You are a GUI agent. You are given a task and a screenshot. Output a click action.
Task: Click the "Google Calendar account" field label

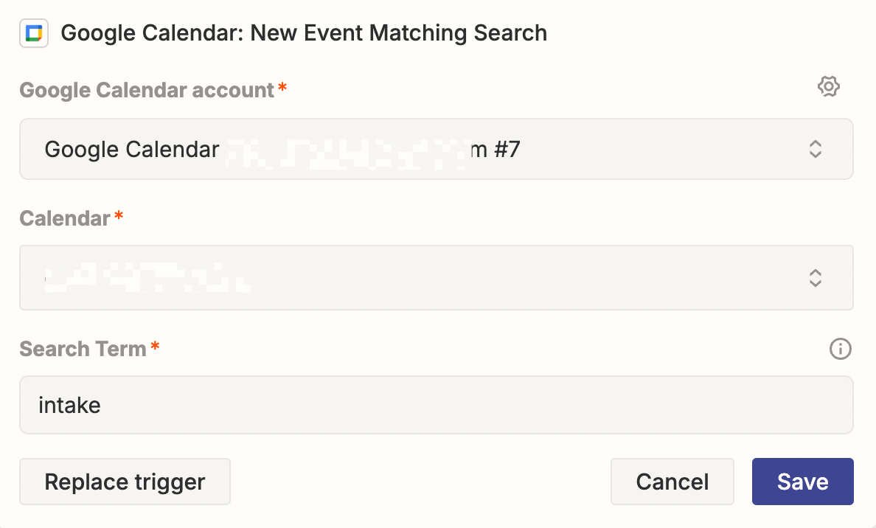[147, 90]
